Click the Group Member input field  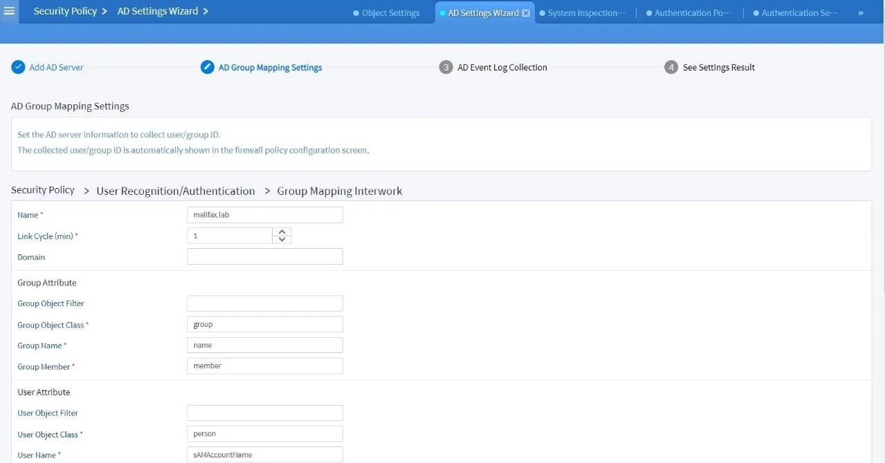click(264, 366)
